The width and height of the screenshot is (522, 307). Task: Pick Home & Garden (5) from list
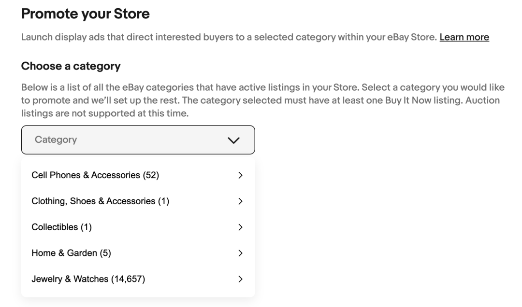(71, 253)
